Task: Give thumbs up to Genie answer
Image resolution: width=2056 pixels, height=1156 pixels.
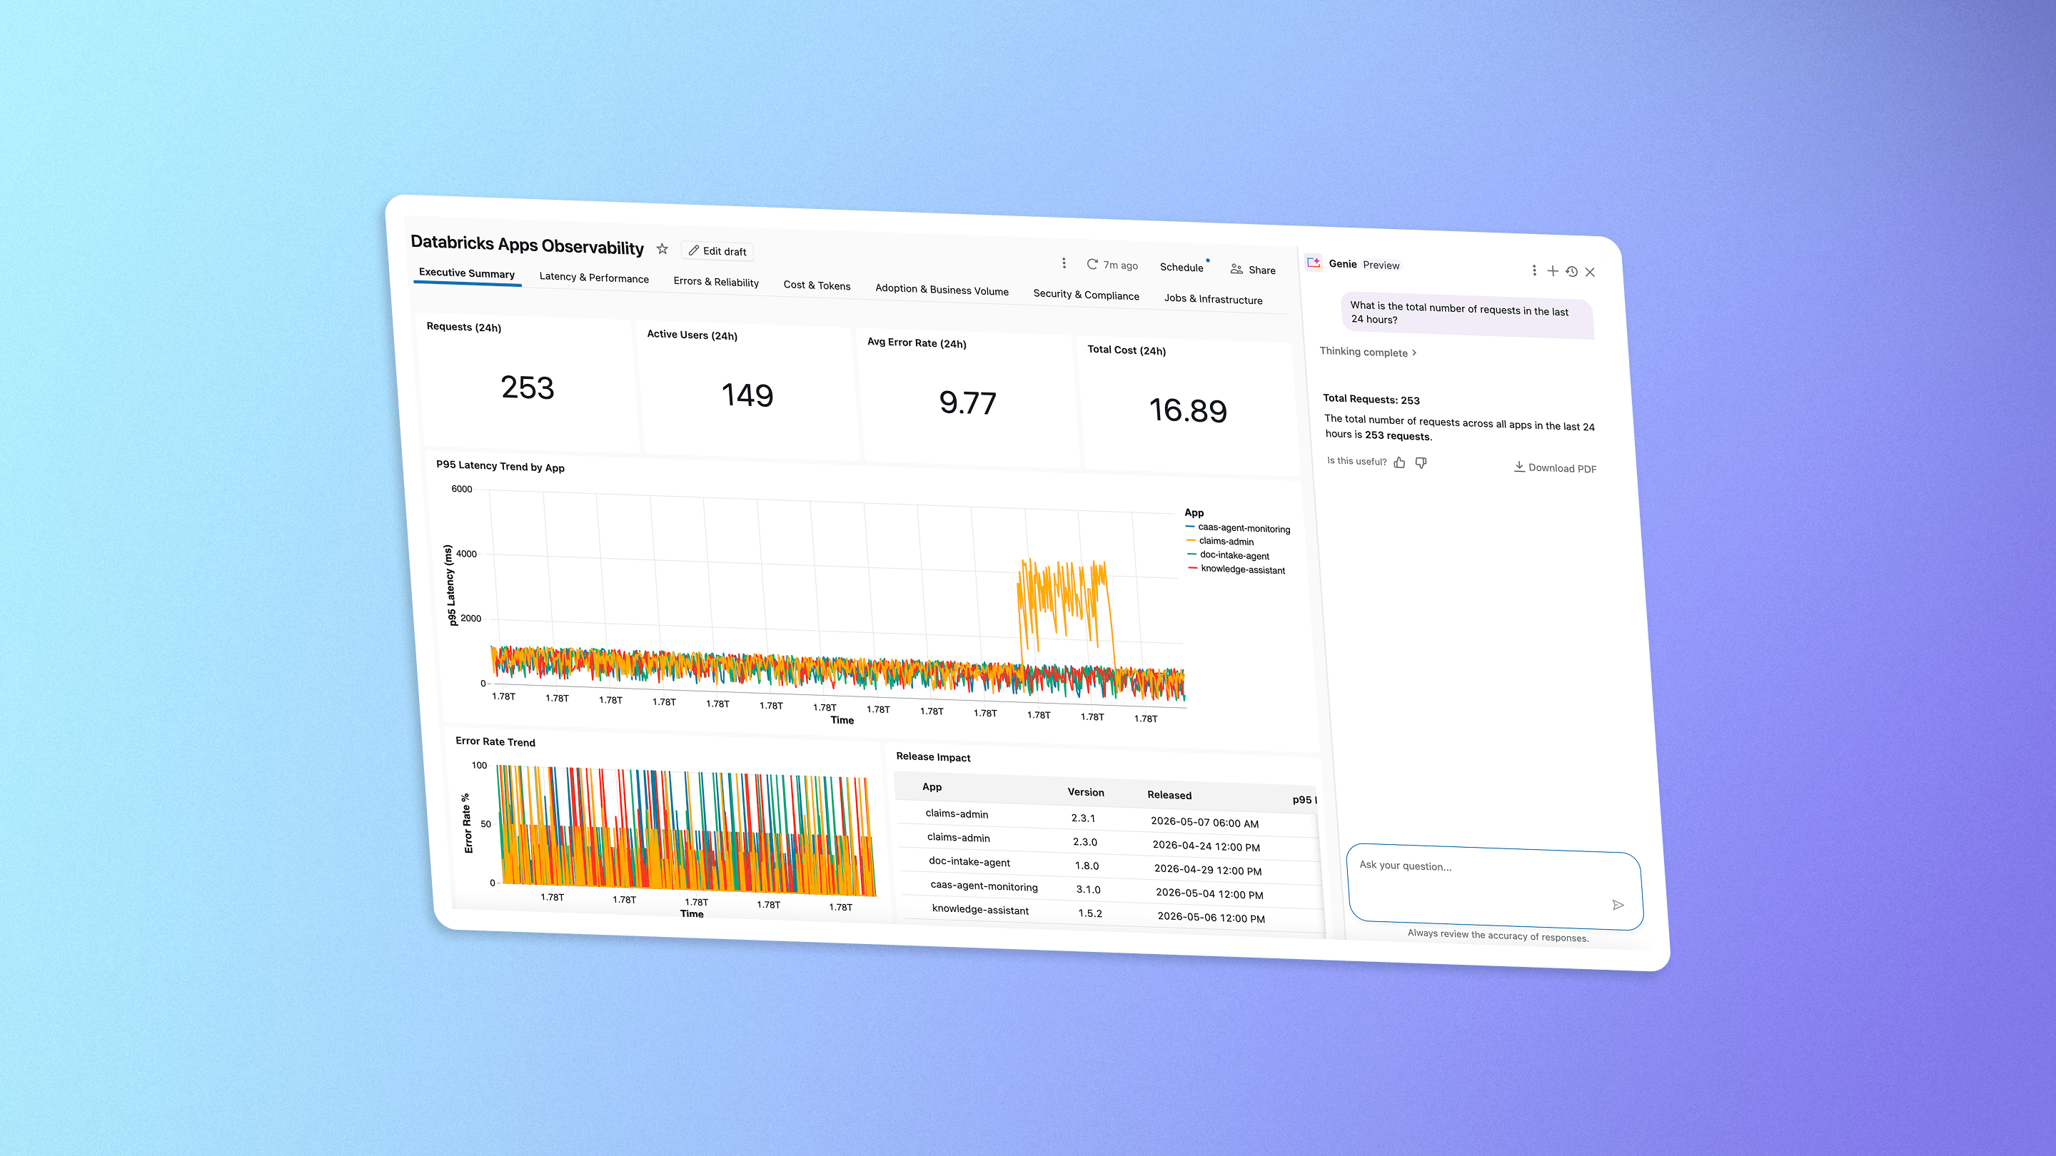Action: [x=1399, y=462]
